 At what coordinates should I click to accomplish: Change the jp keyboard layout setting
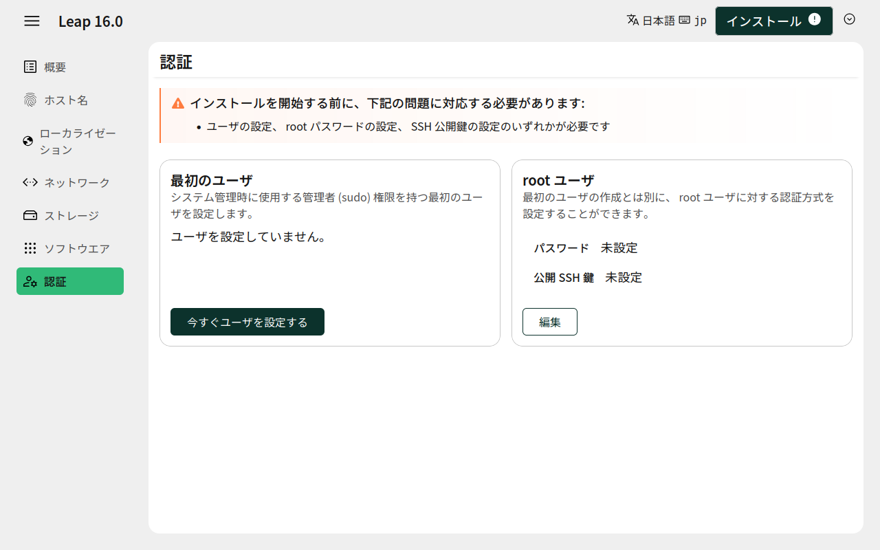pyautogui.click(x=693, y=20)
